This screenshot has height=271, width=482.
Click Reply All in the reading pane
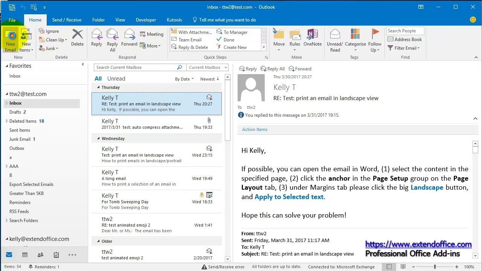[272, 69]
